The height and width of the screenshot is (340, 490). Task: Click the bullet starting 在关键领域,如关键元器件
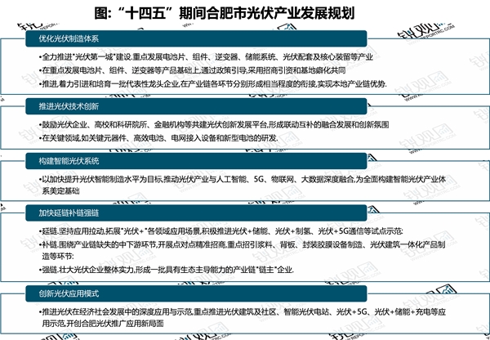coord(158,138)
